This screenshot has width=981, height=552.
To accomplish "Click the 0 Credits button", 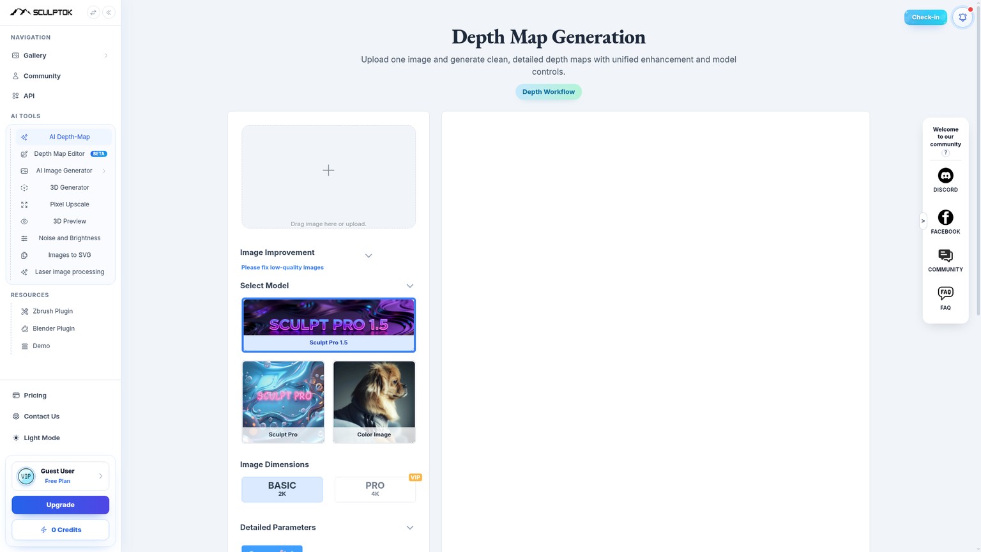I will click(x=60, y=530).
